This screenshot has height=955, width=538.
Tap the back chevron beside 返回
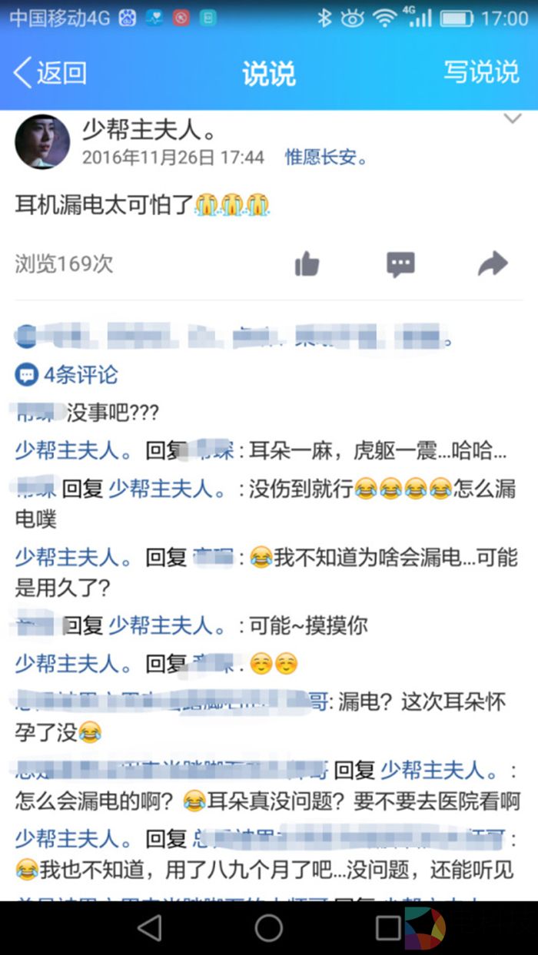pos(22,73)
